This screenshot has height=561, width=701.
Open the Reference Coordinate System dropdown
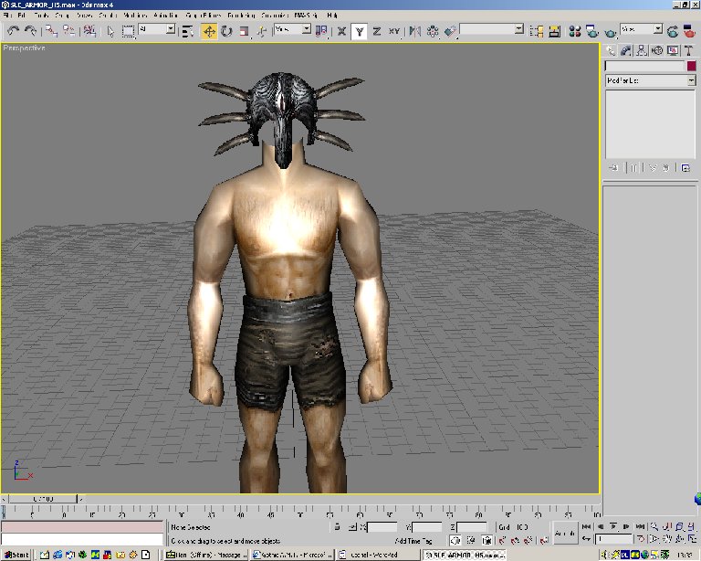[x=292, y=29]
